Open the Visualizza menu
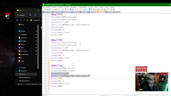The image size is (171, 96). pos(60,7)
